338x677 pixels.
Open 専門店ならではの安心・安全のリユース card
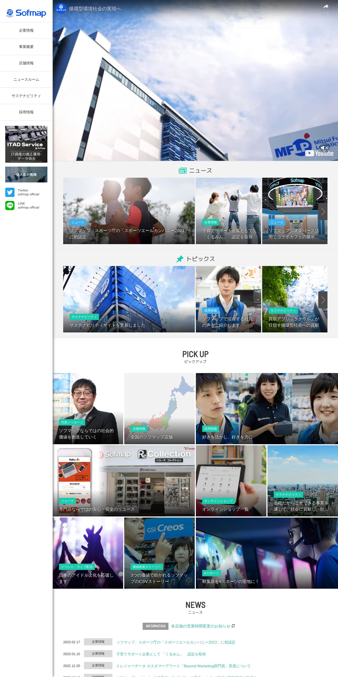124,481
